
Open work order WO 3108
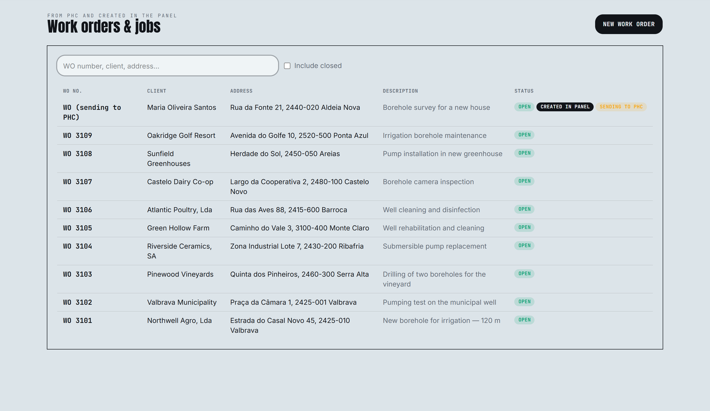point(78,154)
